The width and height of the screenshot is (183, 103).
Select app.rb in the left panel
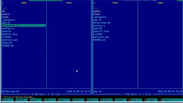pyautogui.click(x=6, y=23)
